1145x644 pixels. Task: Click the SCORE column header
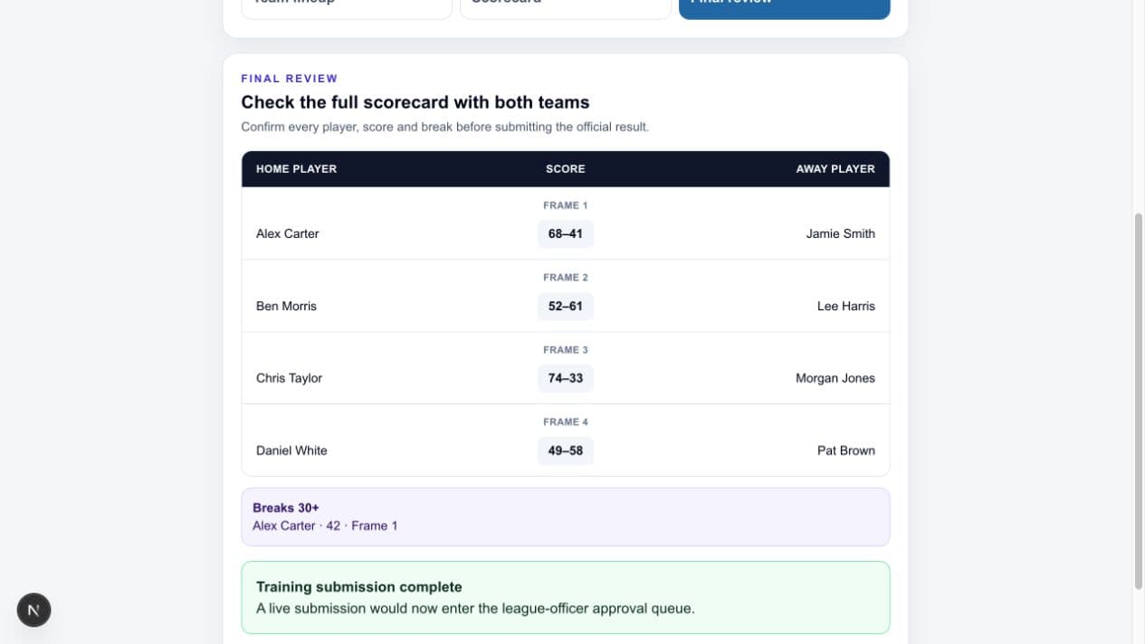click(x=566, y=169)
